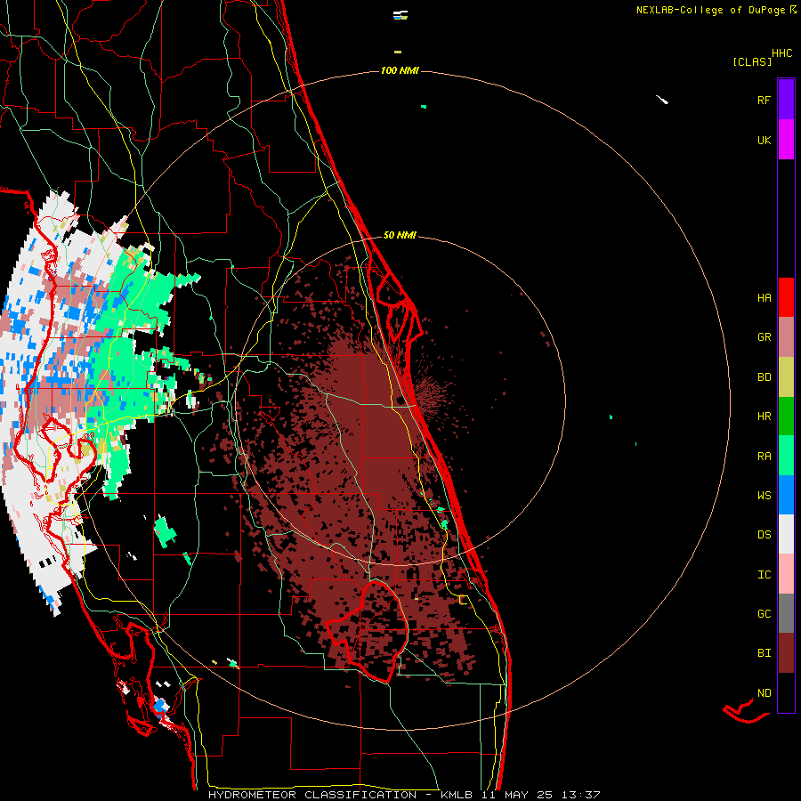Click the 'DS' legend label
Viewport: 801px width, 801px height.
[764, 535]
